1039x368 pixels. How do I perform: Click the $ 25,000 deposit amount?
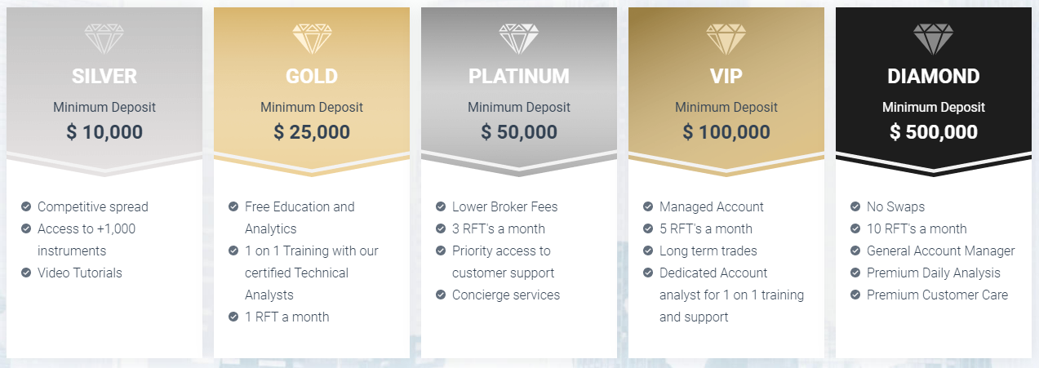[312, 132]
